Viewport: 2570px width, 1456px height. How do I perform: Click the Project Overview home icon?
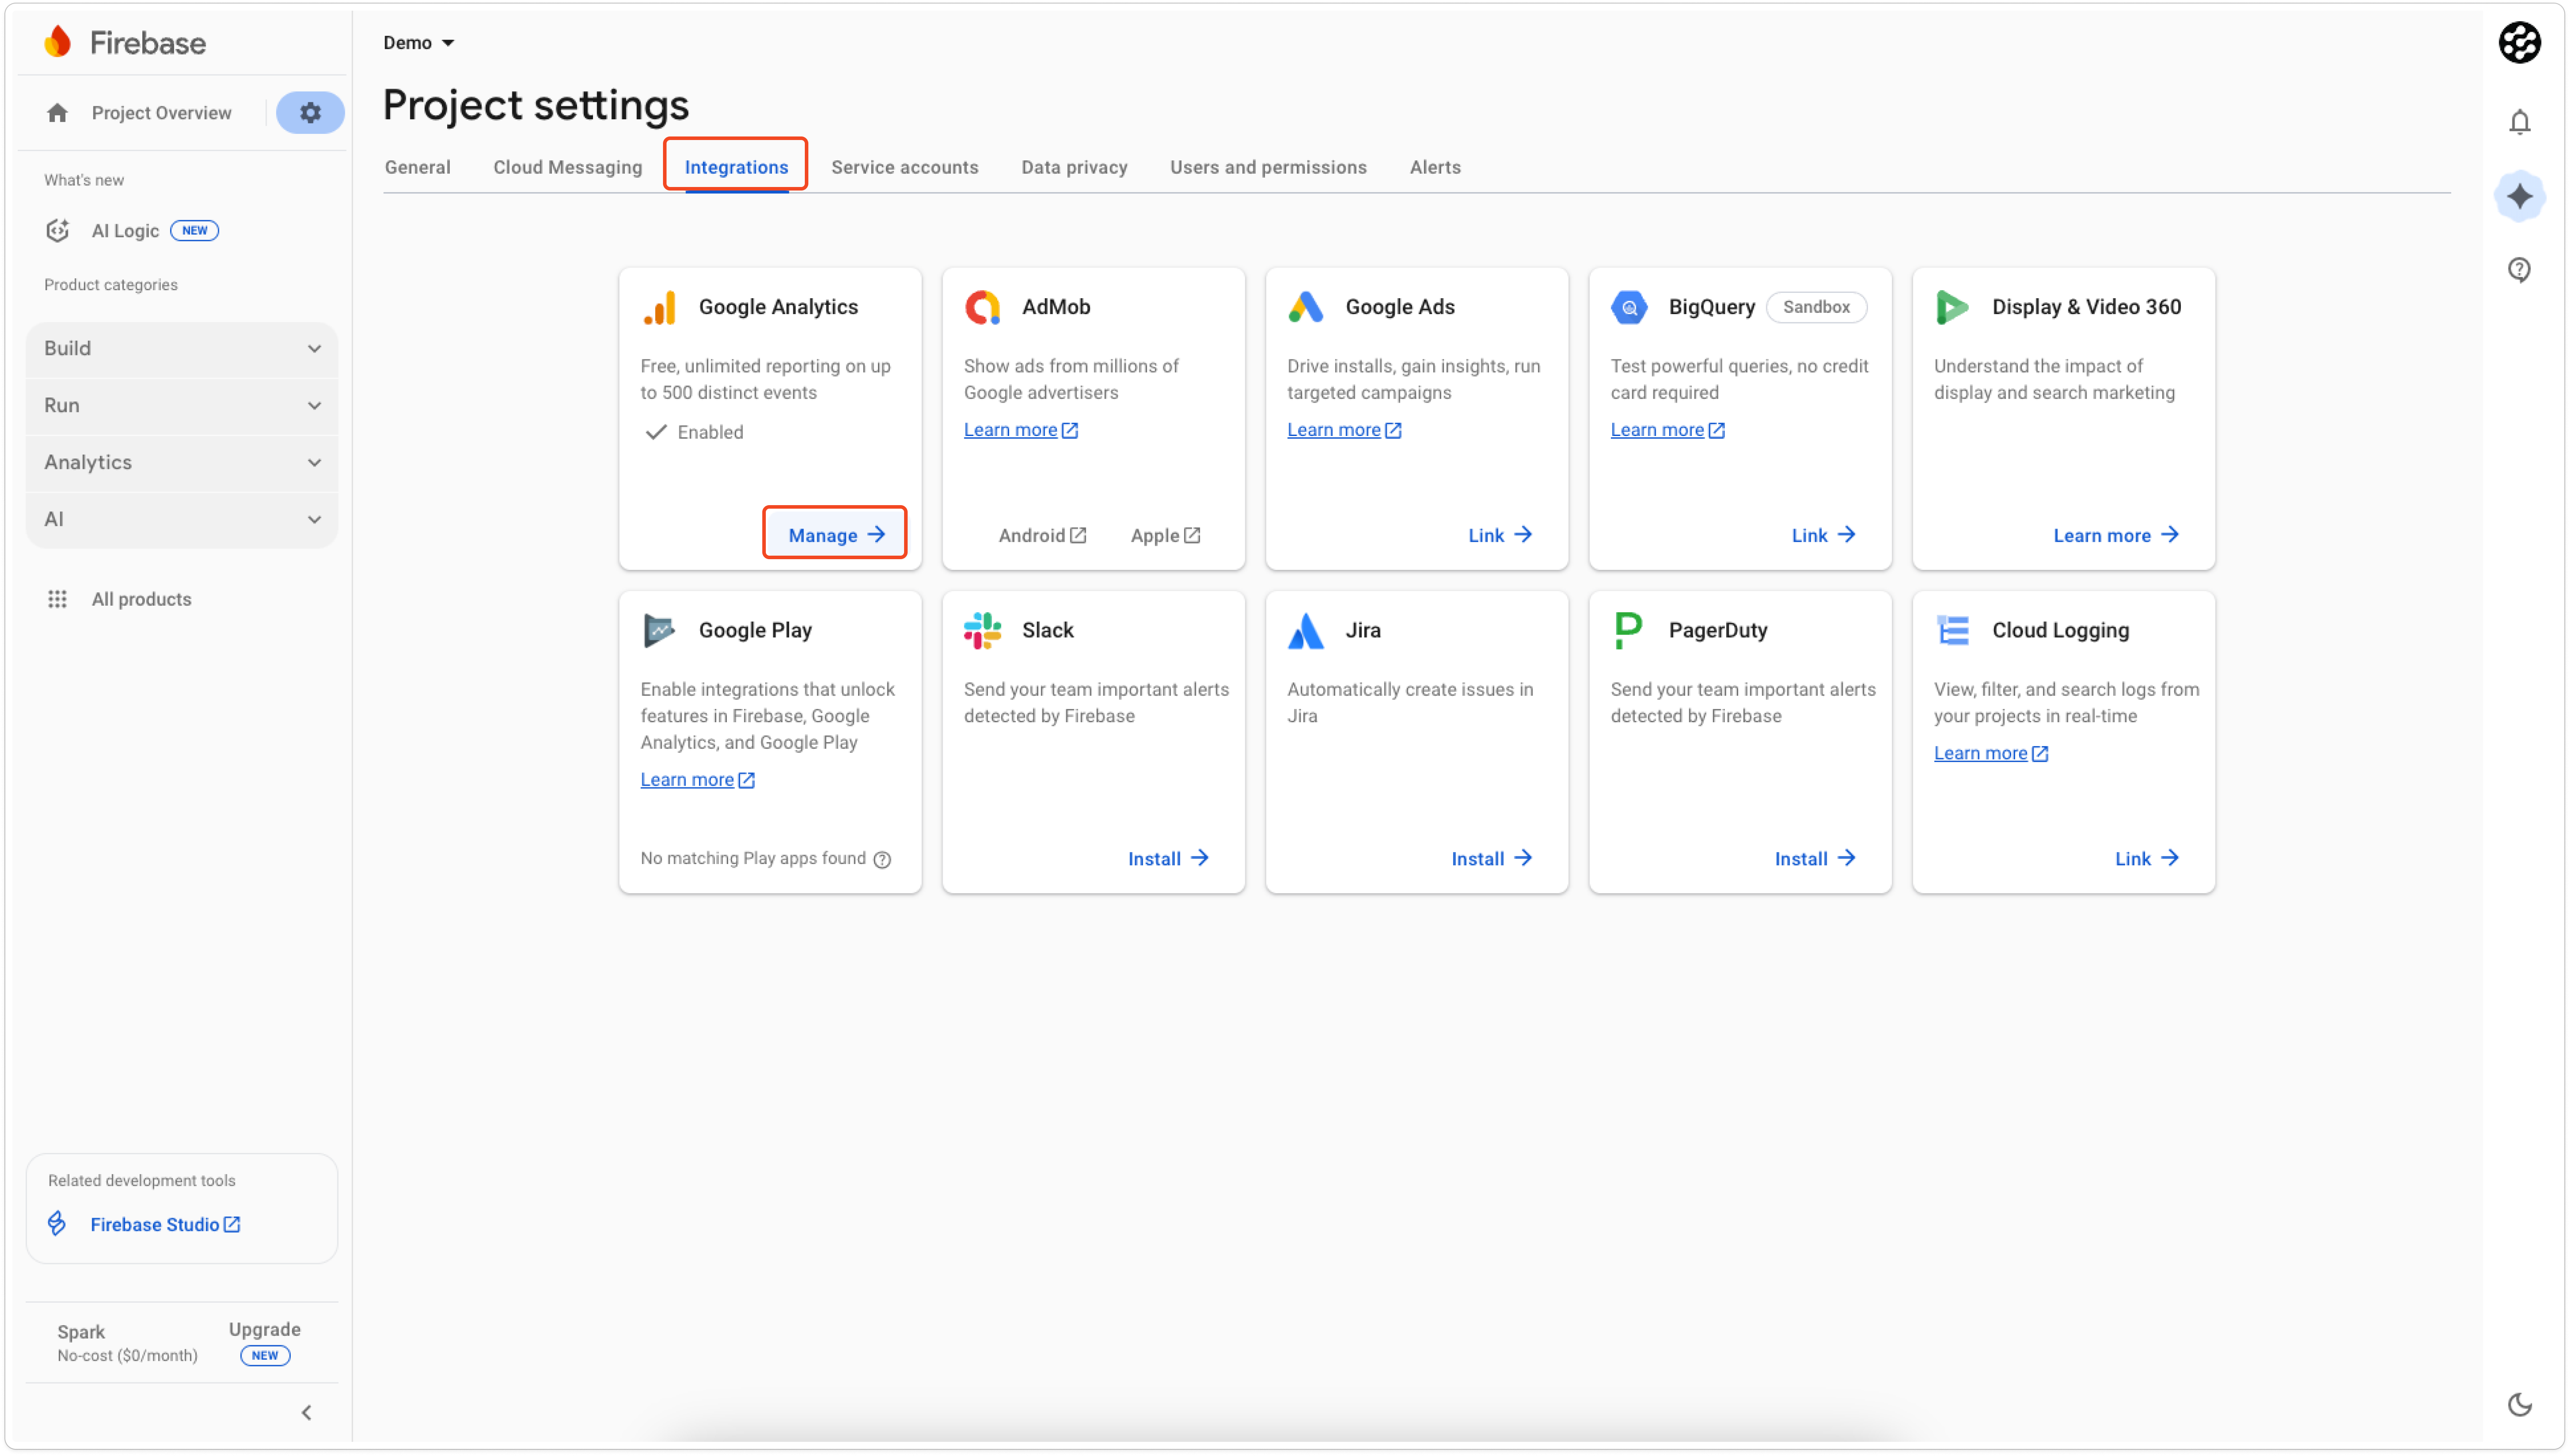57,113
